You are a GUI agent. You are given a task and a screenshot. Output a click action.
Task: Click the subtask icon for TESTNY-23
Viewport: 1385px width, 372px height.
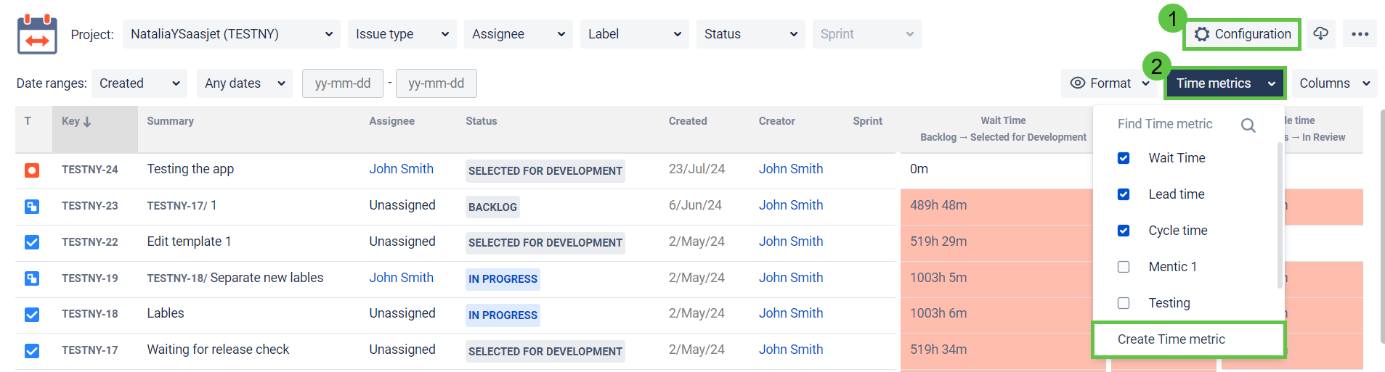click(32, 207)
